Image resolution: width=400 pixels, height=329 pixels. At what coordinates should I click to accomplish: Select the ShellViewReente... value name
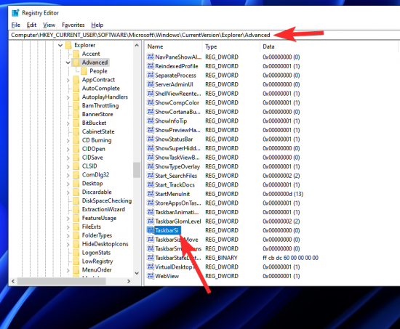(178, 94)
